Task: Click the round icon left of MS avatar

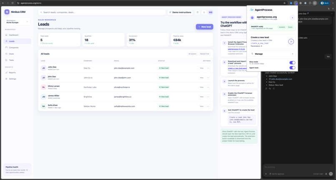Action: point(204,12)
